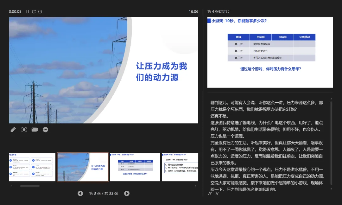Open the partially visible numbered-list thumbnail
Screen dimensions: 342x205
[x=180, y=167]
